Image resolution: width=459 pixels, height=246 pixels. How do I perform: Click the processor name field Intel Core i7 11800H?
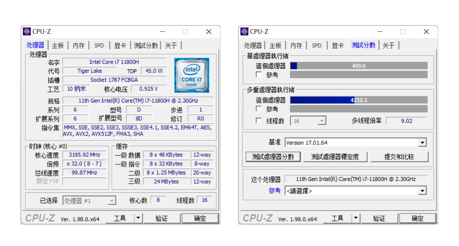point(114,62)
